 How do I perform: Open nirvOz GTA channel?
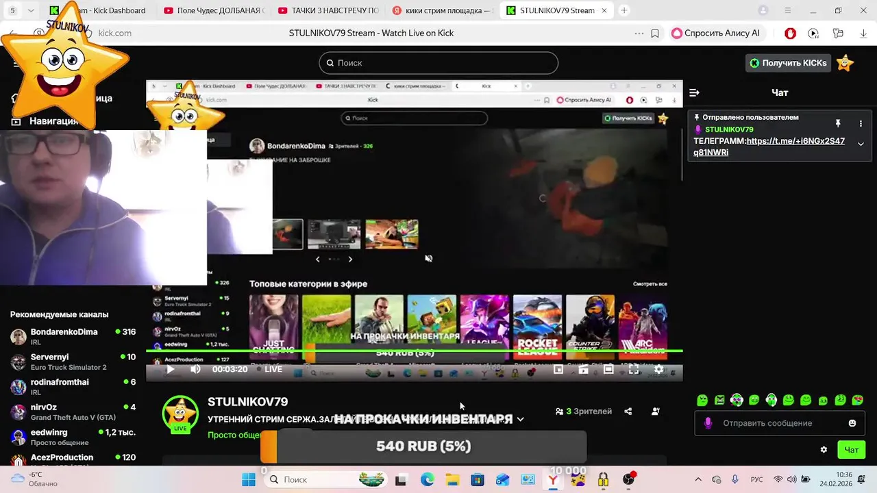(73, 412)
